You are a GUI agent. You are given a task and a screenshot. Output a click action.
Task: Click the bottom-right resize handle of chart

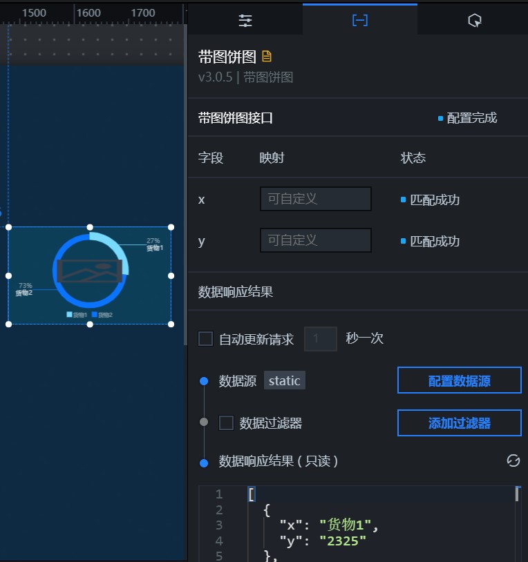coord(171,324)
